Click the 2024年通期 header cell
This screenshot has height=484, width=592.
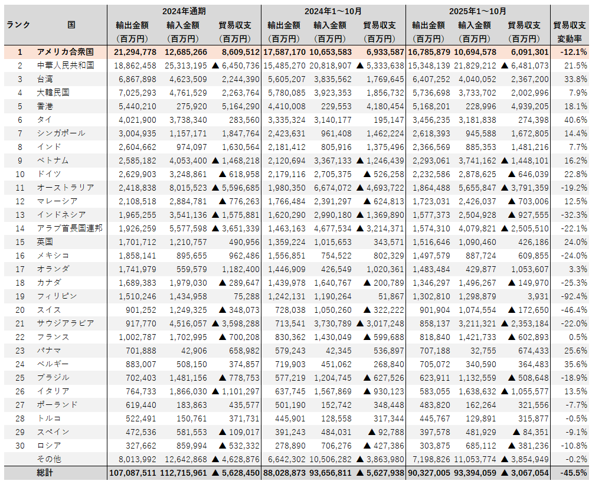point(184,11)
